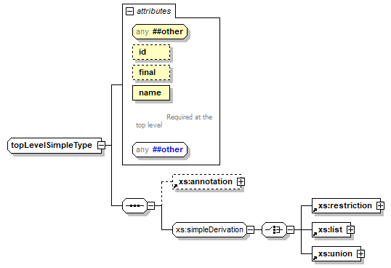391x268 pixels.
Task: Select the xs:list element box
Action: (x=331, y=229)
